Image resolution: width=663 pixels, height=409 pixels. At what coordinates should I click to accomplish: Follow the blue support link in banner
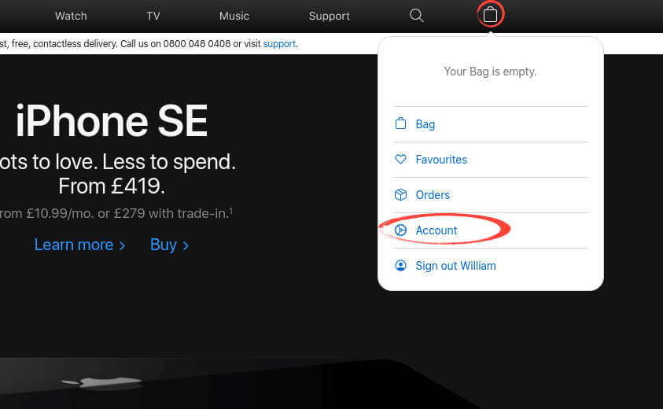click(279, 44)
